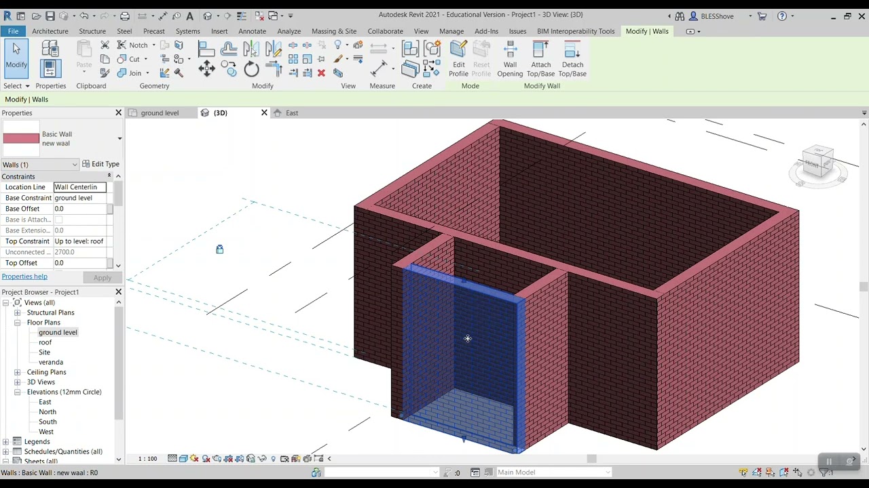Select the Move tool in Modify panel

[x=206, y=68]
